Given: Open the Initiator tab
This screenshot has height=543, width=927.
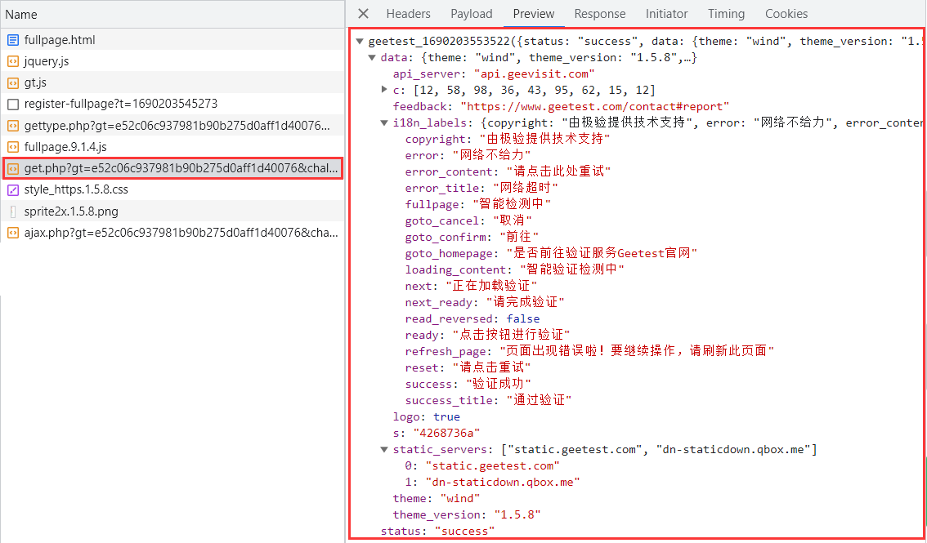Looking at the screenshot, I should pyautogui.click(x=666, y=14).
